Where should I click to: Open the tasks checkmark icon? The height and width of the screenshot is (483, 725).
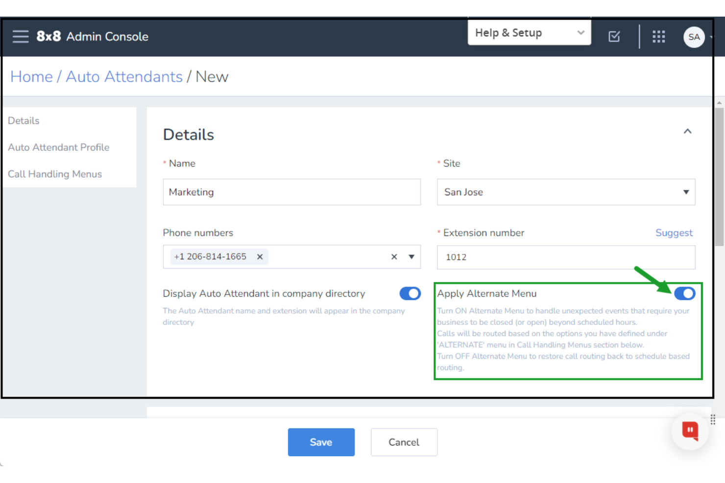[614, 36]
